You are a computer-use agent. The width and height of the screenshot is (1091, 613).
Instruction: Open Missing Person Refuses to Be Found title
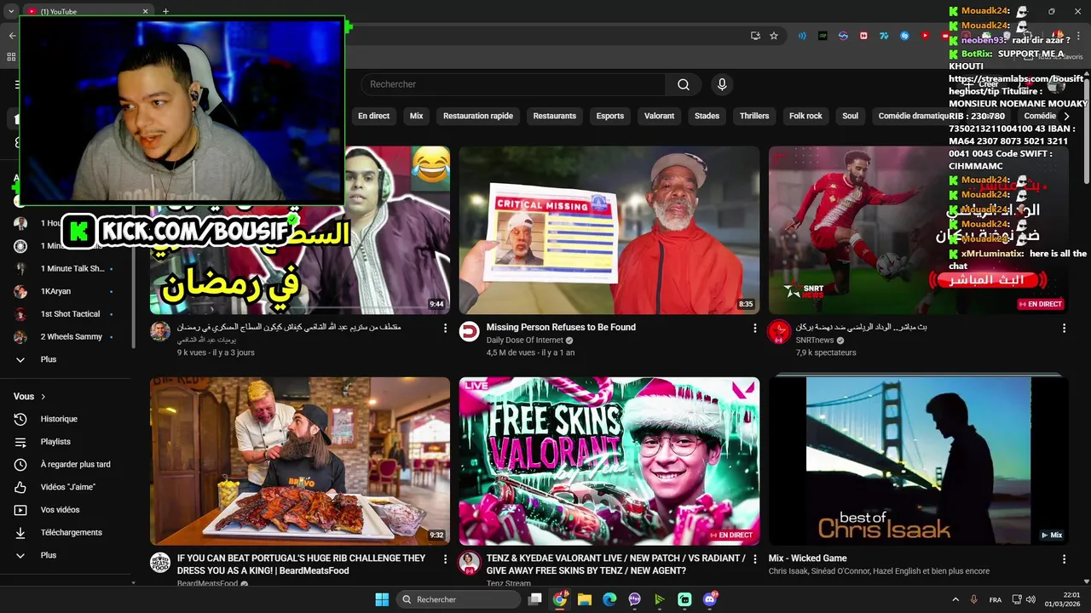(561, 327)
